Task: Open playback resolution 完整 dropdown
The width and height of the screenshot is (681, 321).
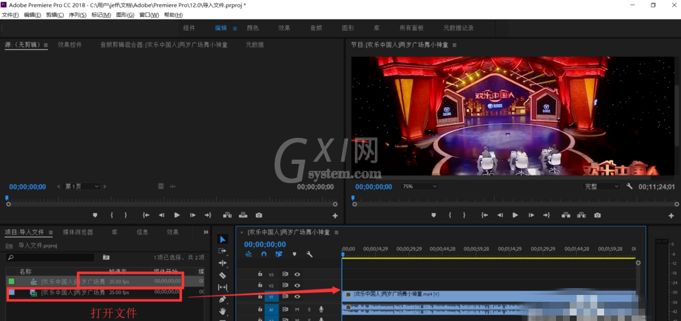Action: [601, 187]
